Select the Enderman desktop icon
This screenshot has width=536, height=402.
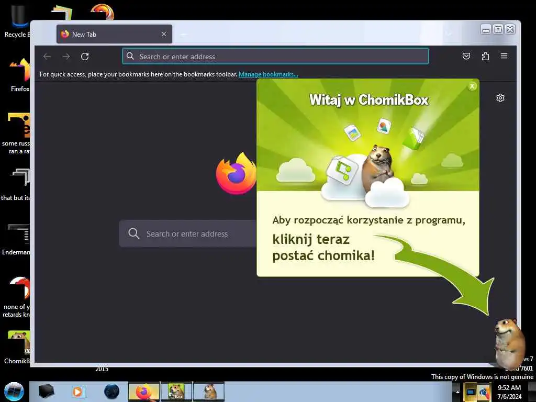click(x=17, y=239)
